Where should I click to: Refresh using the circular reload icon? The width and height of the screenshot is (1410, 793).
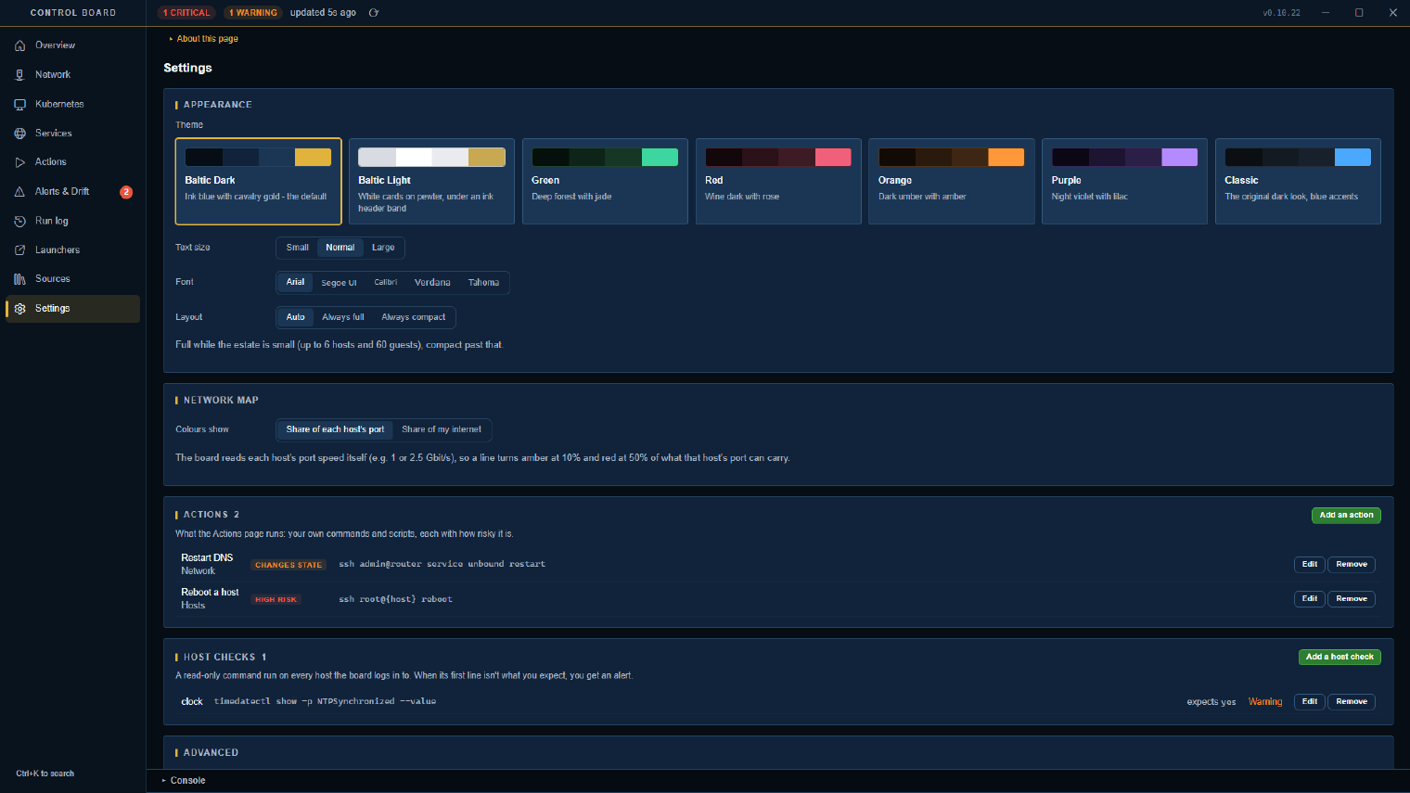click(x=374, y=13)
